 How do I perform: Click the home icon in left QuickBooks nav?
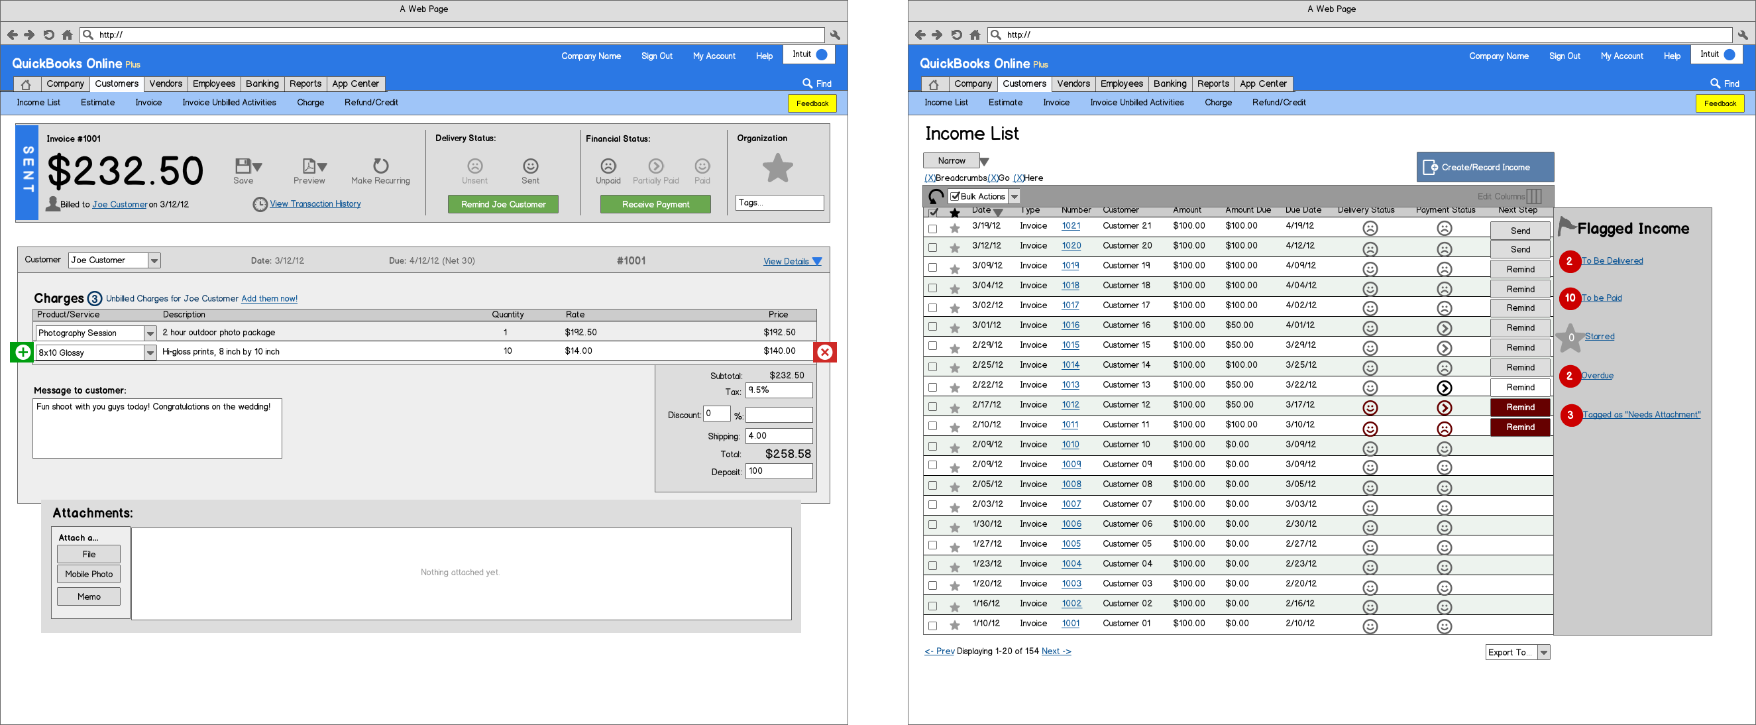26,84
